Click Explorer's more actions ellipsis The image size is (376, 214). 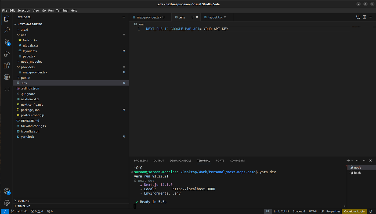(x=123, y=17)
